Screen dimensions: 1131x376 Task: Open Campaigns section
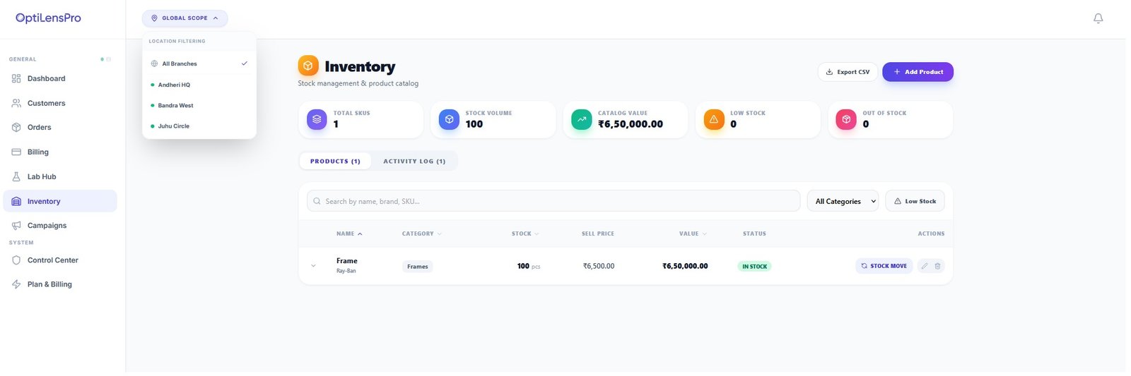click(60, 225)
